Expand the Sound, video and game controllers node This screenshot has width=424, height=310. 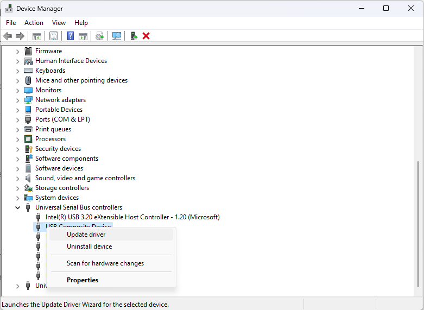17,179
